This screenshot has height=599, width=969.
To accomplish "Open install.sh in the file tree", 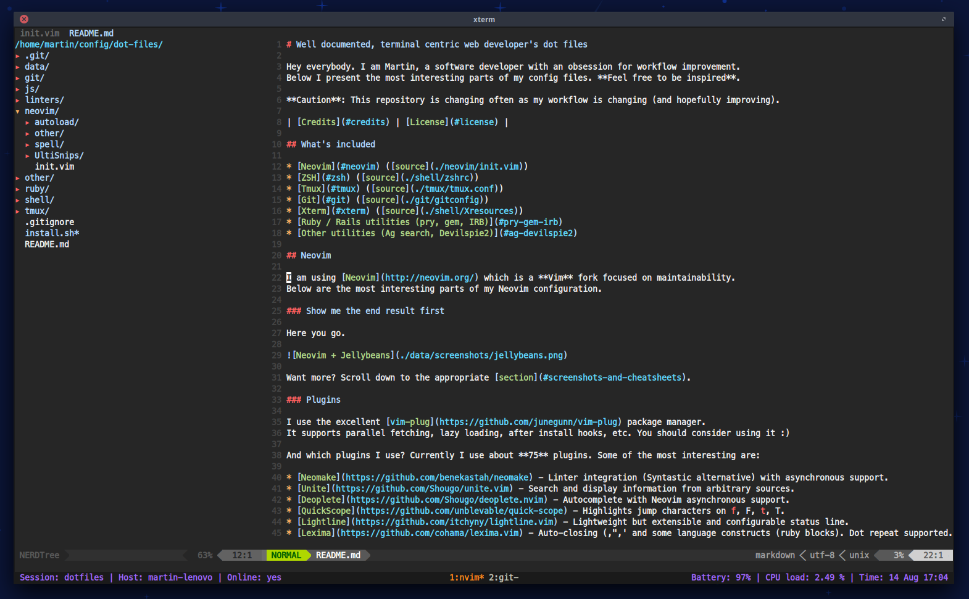I will click(x=52, y=233).
